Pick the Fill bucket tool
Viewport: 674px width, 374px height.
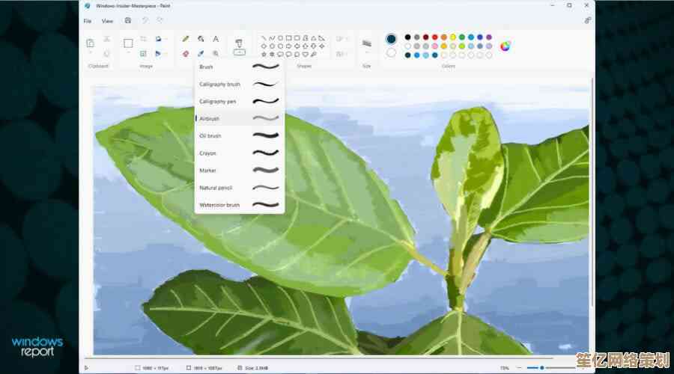tap(201, 39)
